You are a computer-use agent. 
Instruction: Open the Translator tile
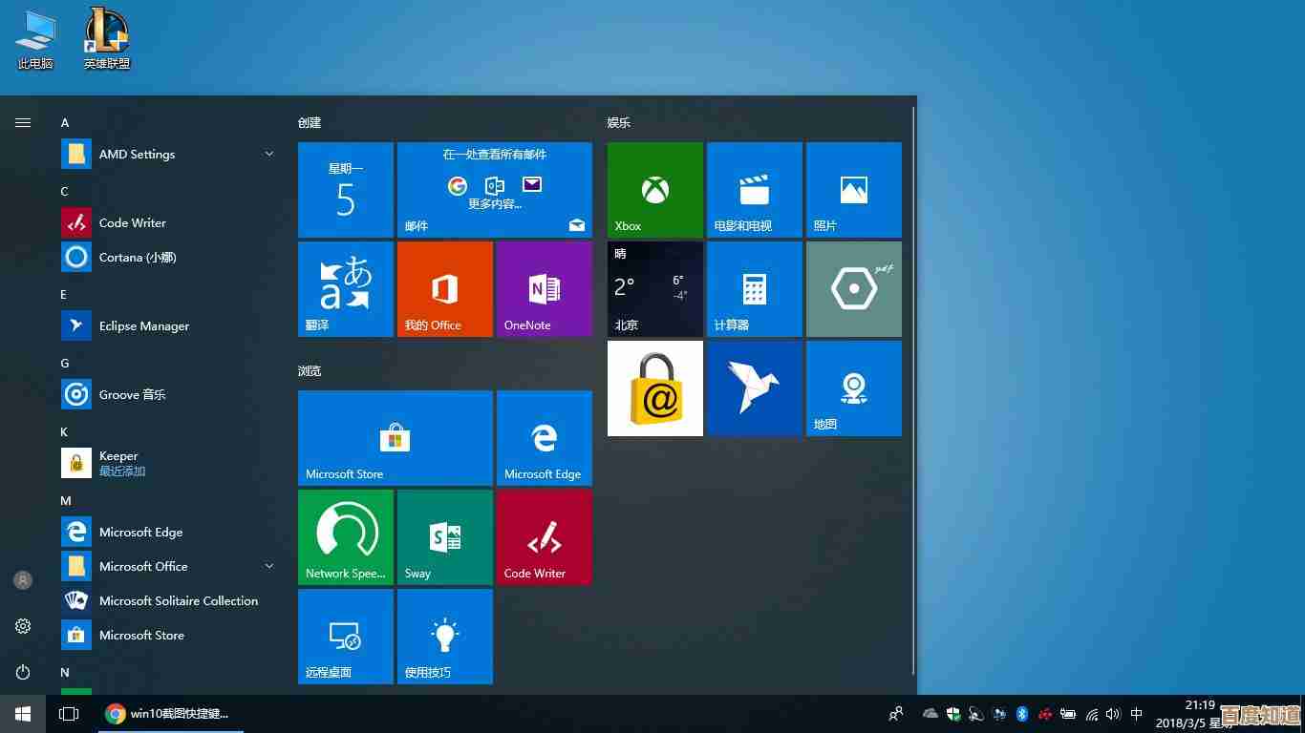click(x=346, y=289)
